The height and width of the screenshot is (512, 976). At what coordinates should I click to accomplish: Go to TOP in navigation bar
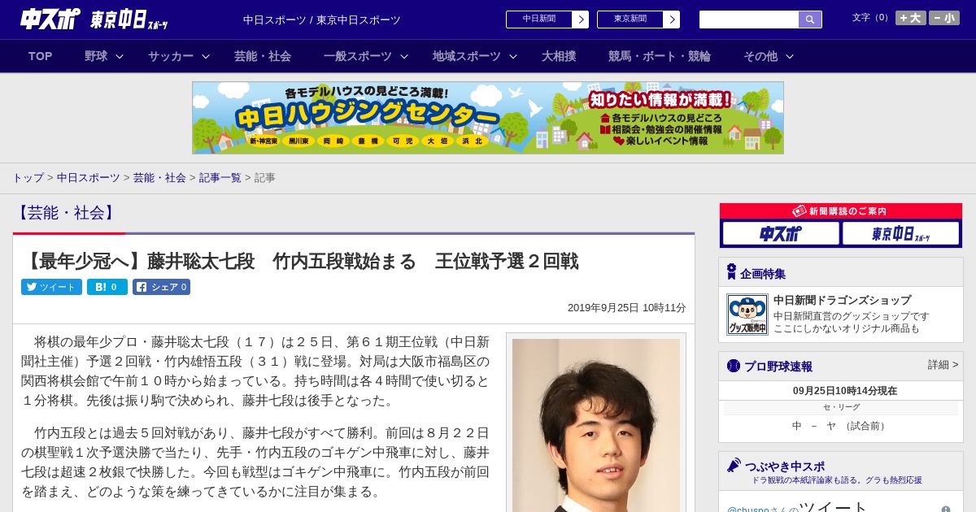click(41, 56)
